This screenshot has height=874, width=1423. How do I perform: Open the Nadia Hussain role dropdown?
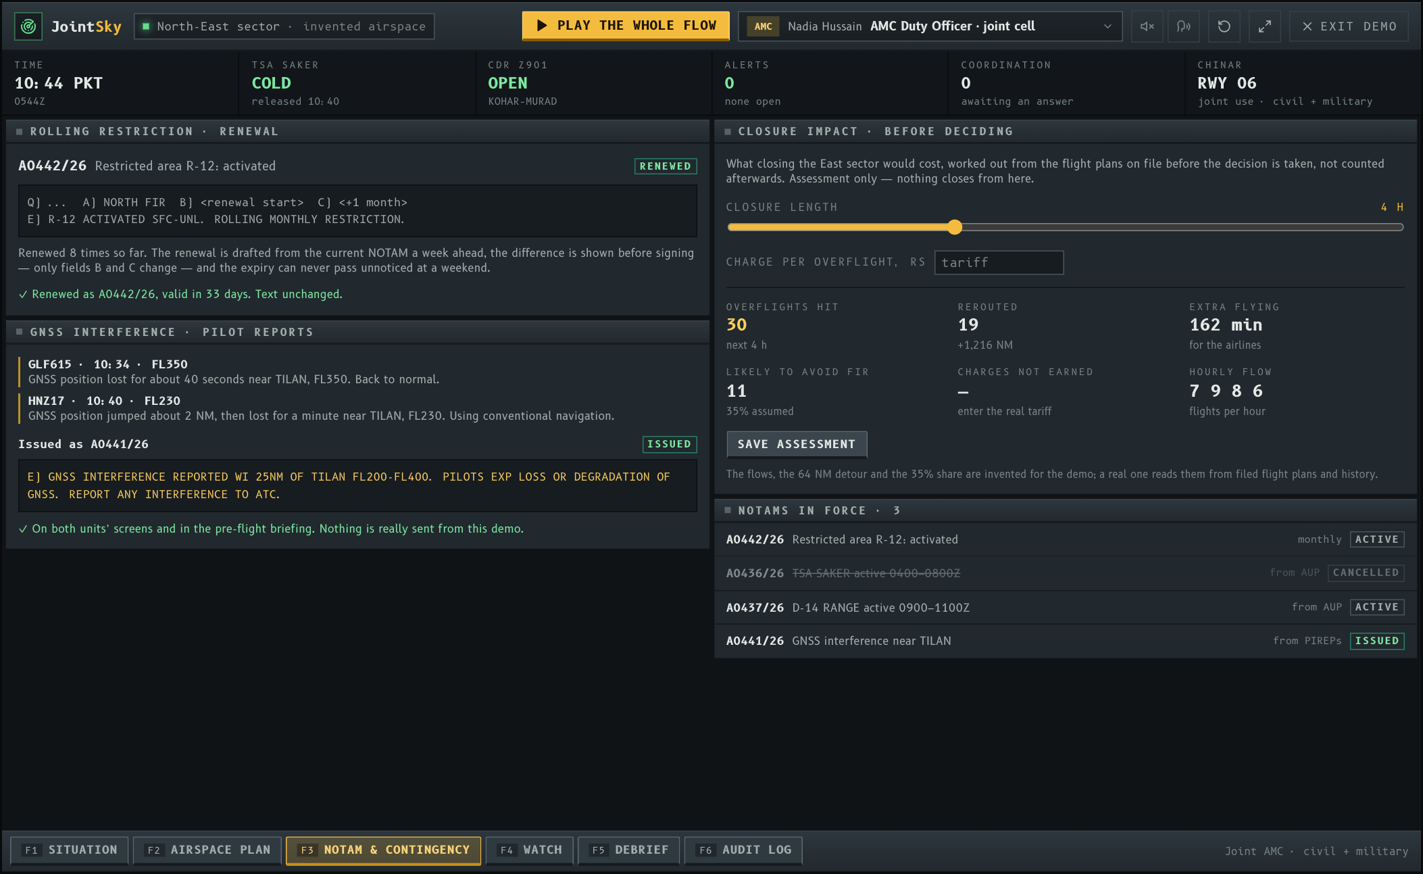click(x=930, y=26)
